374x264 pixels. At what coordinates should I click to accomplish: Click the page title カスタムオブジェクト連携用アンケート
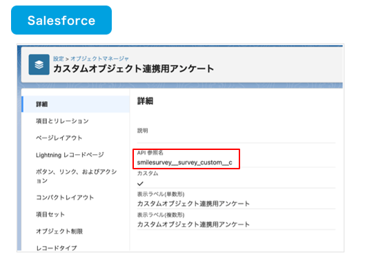[x=134, y=68]
